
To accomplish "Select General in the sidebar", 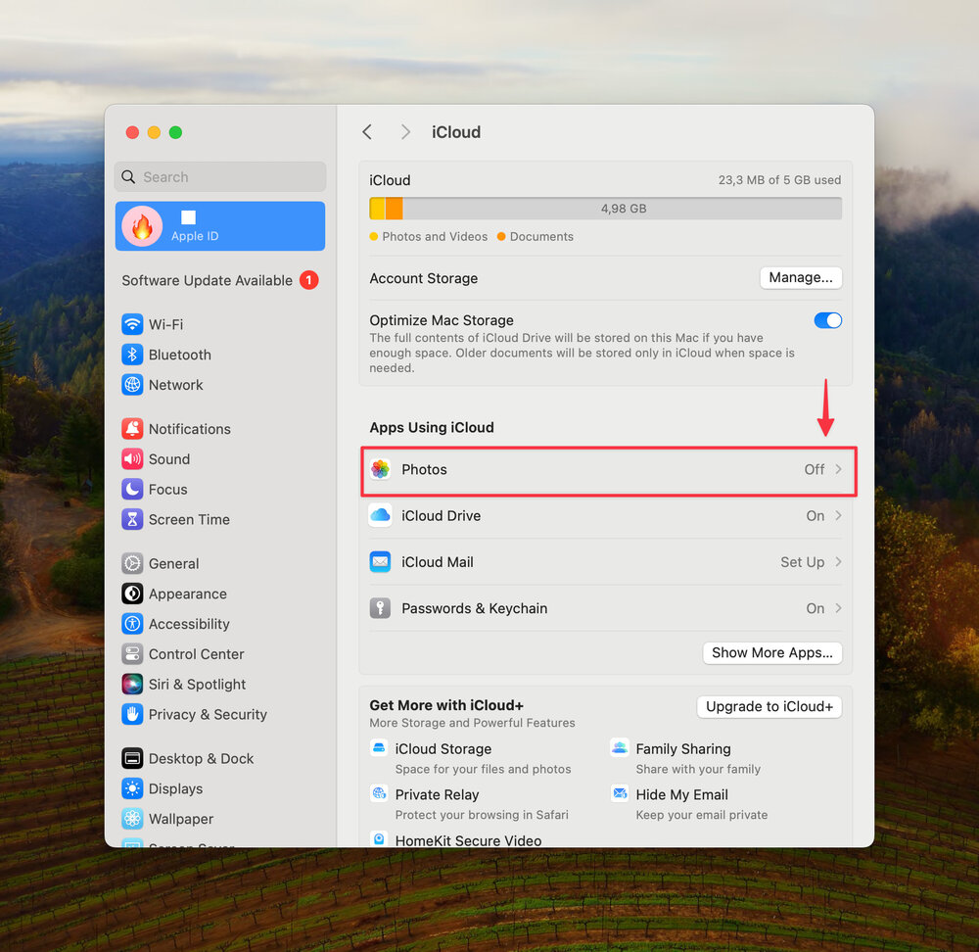I will point(219,563).
